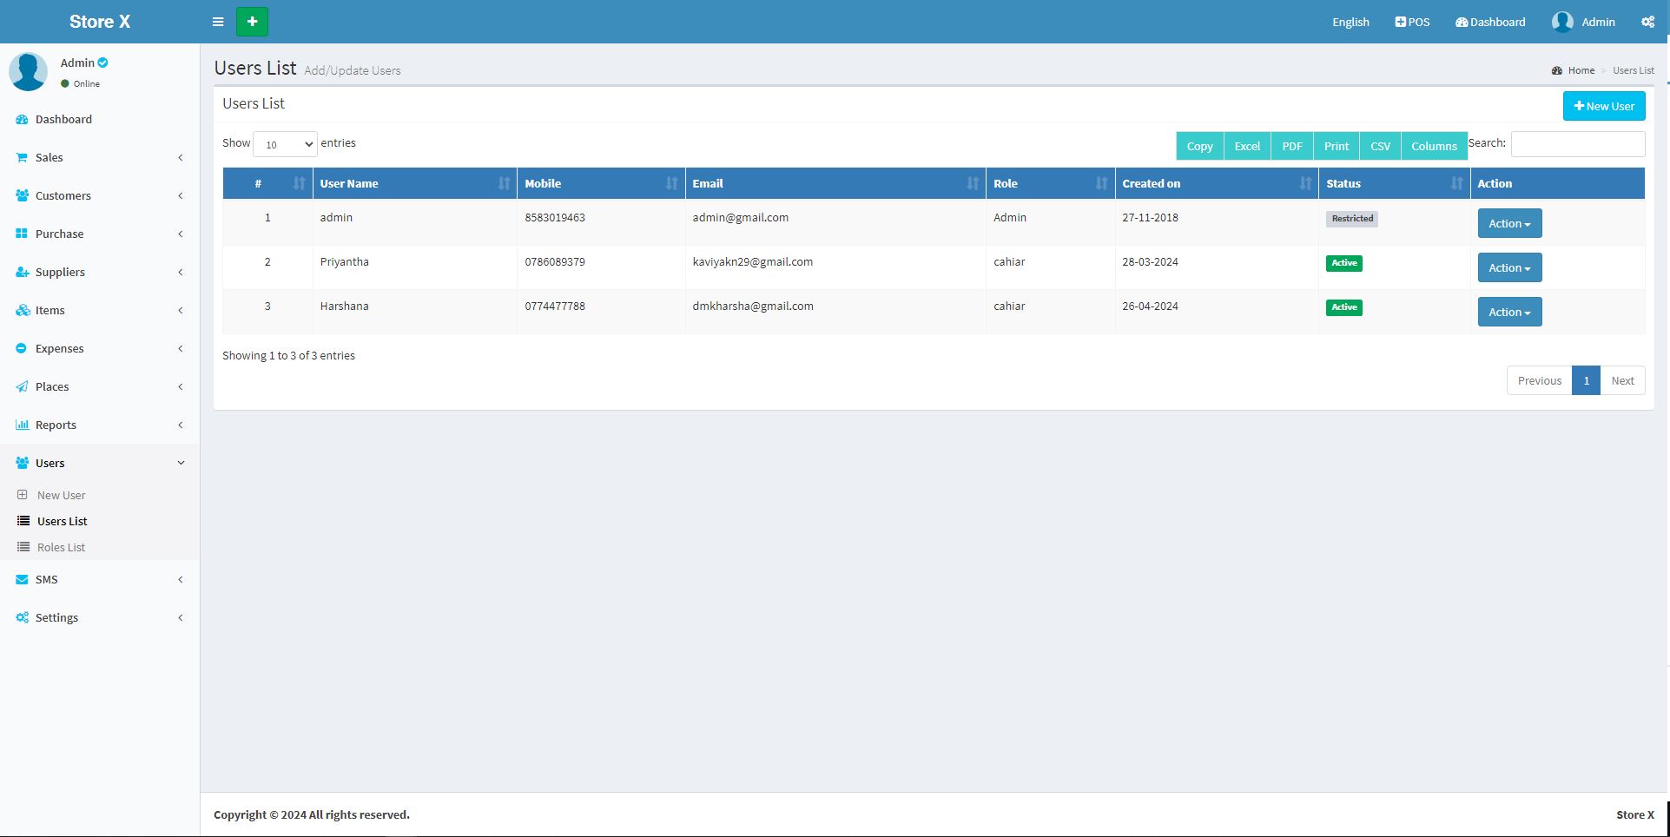Select New User submenu item in sidebar

click(x=61, y=496)
